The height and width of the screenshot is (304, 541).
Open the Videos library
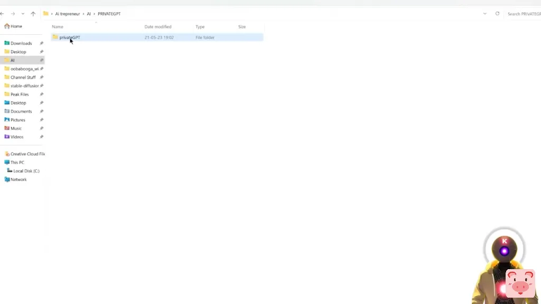pos(17,137)
